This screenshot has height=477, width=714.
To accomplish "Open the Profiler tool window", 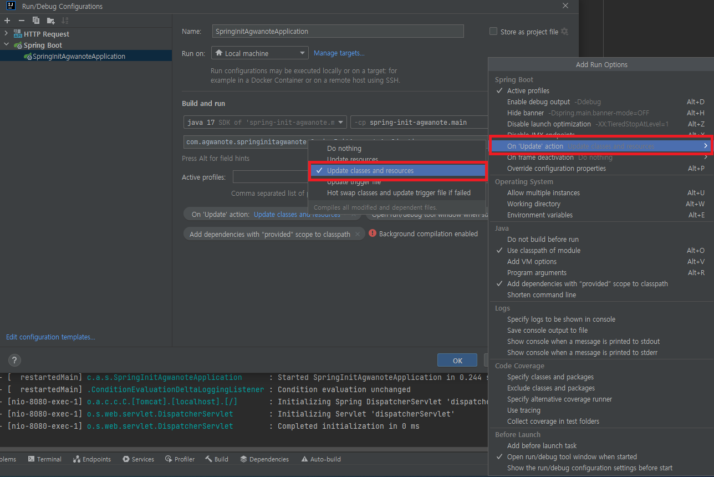I will click(180, 459).
